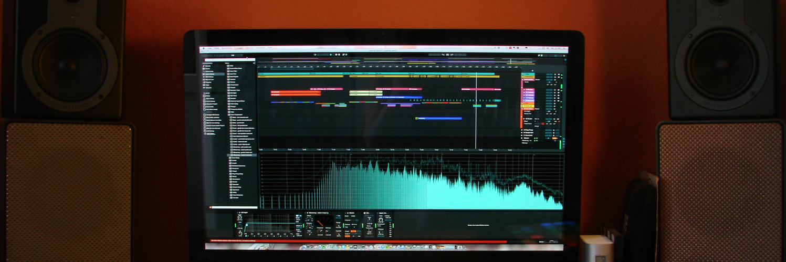Expand the Compressor device folder

[x=234, y=85]
